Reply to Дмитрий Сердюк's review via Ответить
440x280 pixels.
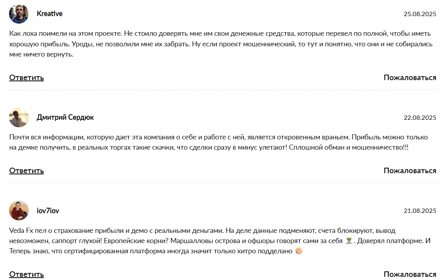click(x=26, y=171)
